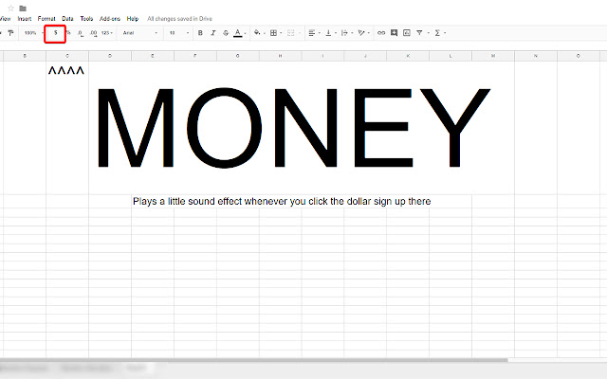
Task: Open the move to folder icon
Action: [x=23, y=9]
